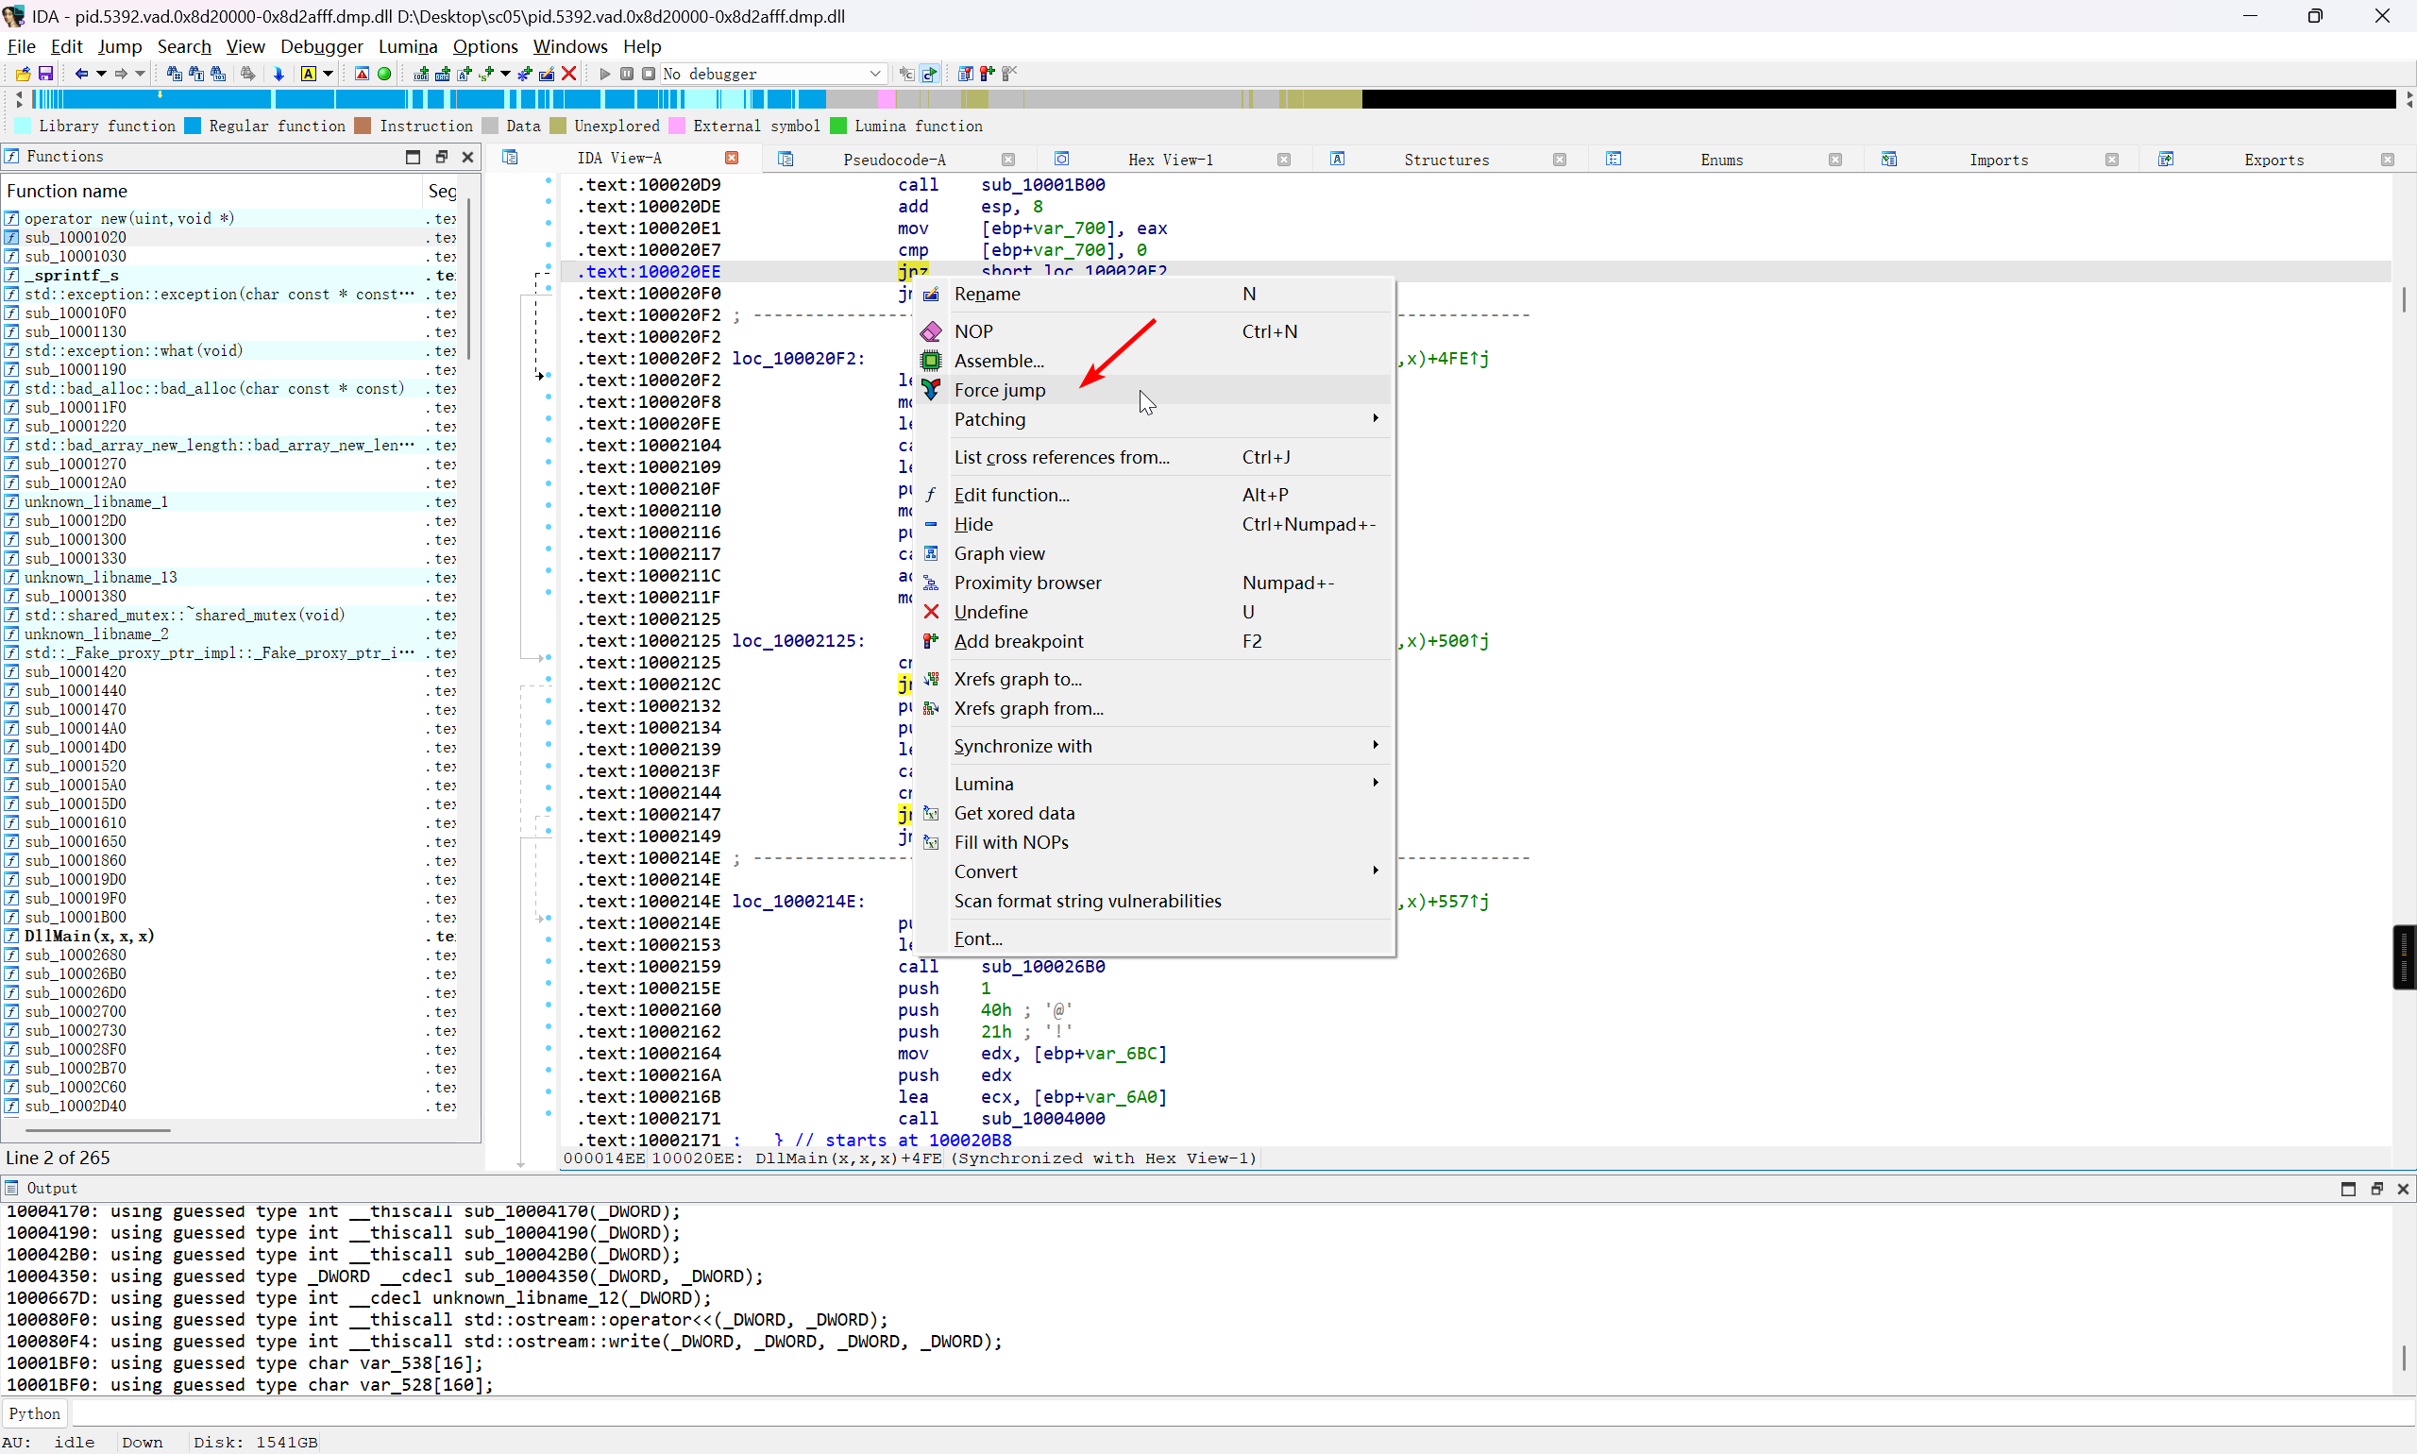Click the Regular function blue legend swatch
The image size is (2417, 1454).
coord(193,126)
